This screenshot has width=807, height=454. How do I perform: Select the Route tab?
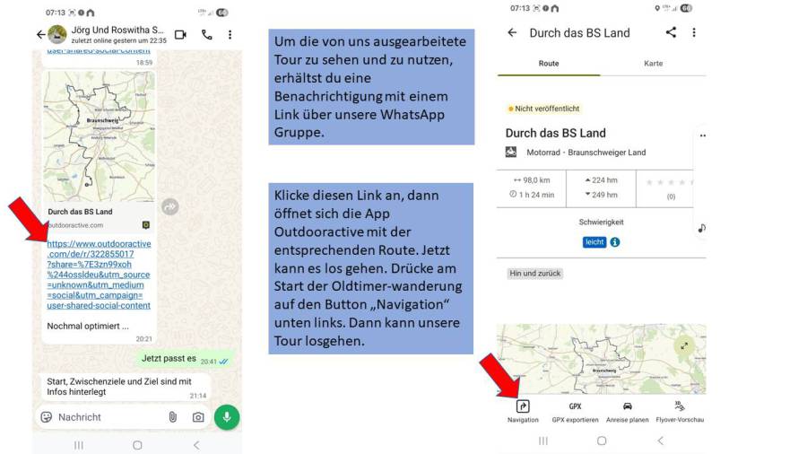point(549,64)
